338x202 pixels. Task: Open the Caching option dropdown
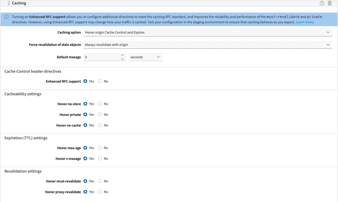(x=208, y=32)
